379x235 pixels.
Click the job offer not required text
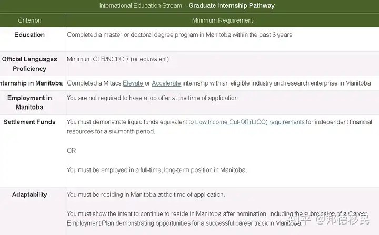click(152, 98)
